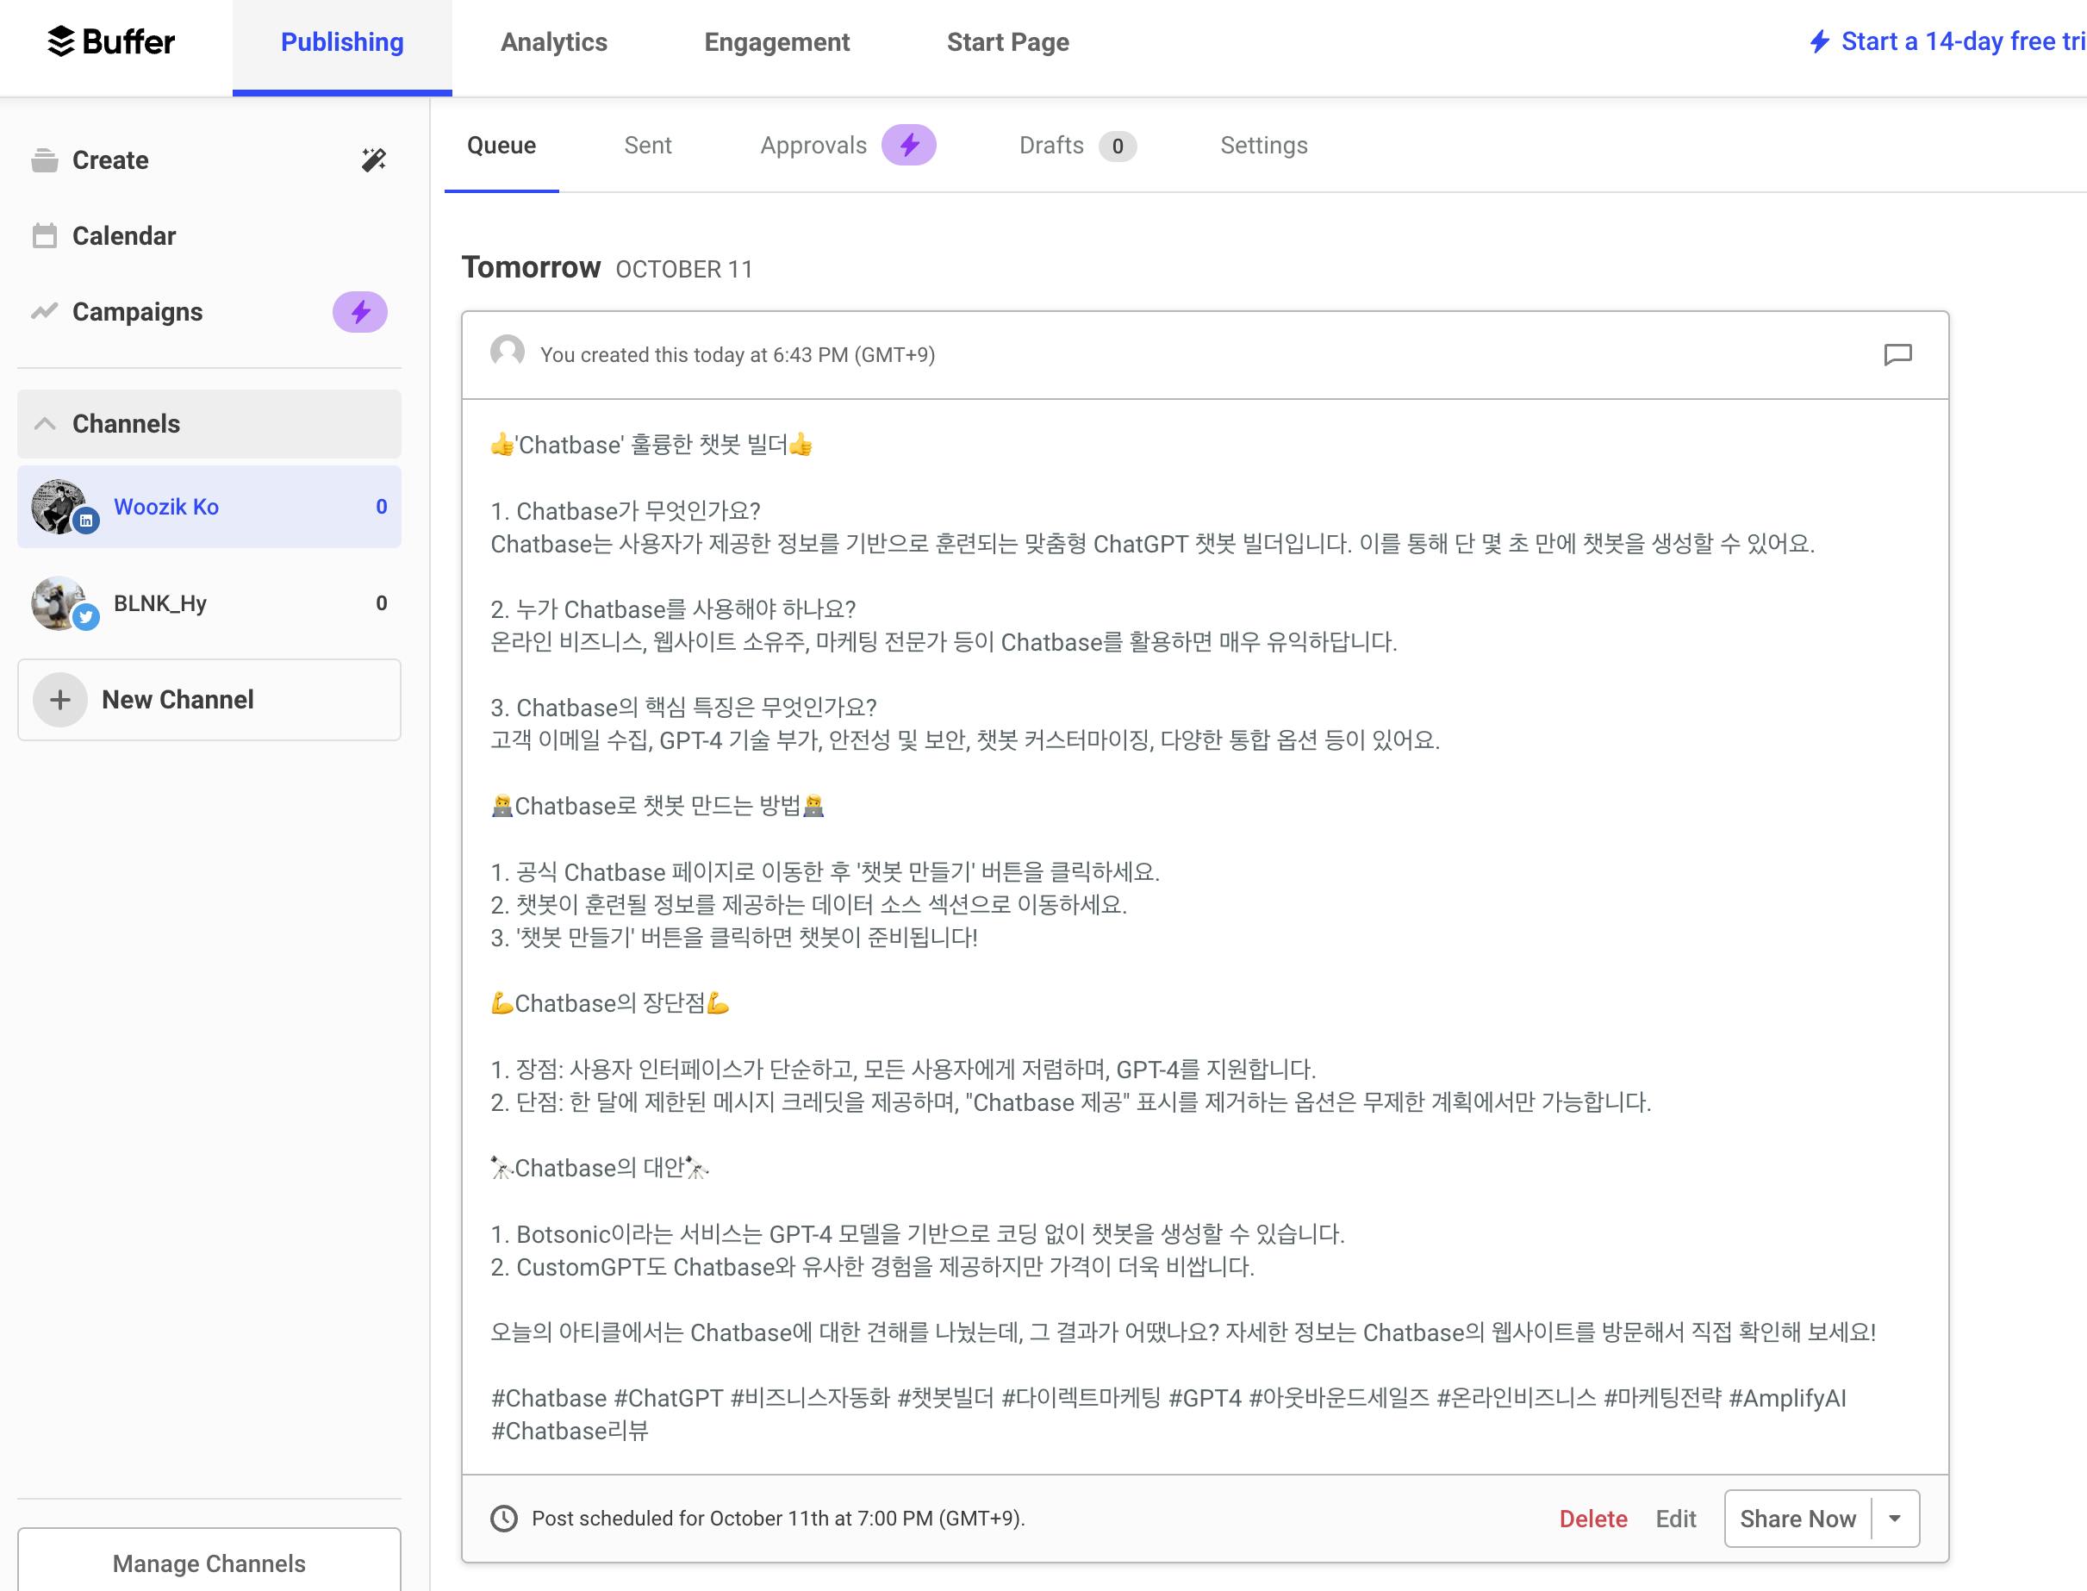Click the clock icon beside scheduled time

click(504, 1518)
